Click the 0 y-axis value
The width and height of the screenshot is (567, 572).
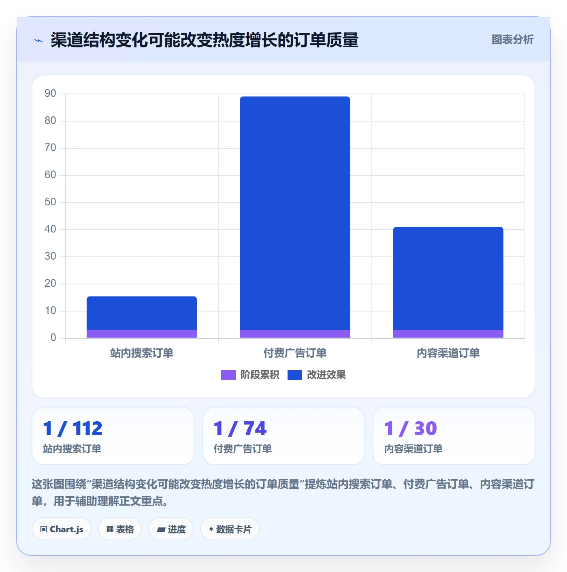tap(53, 338)
